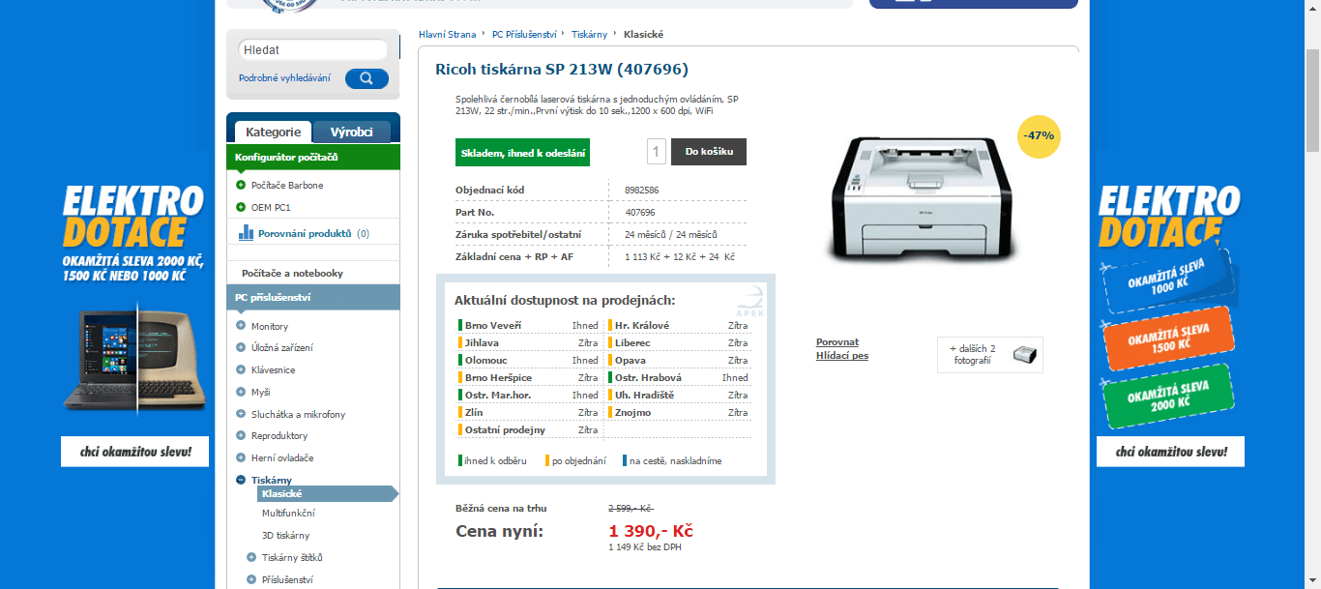This screenshot has height=589, width=1321.
Task: Click the magnifier search button
Action: point(367,78)
